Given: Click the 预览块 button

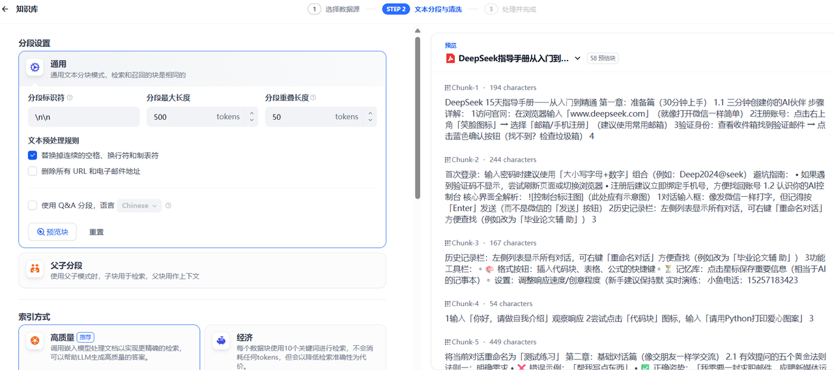Looking at the screenshot, I should (52, 232).
